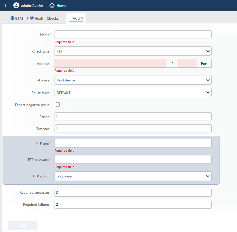This screenshot has width=237, height=232.
Task: Focus the Period input field
Action: (133, 117)
